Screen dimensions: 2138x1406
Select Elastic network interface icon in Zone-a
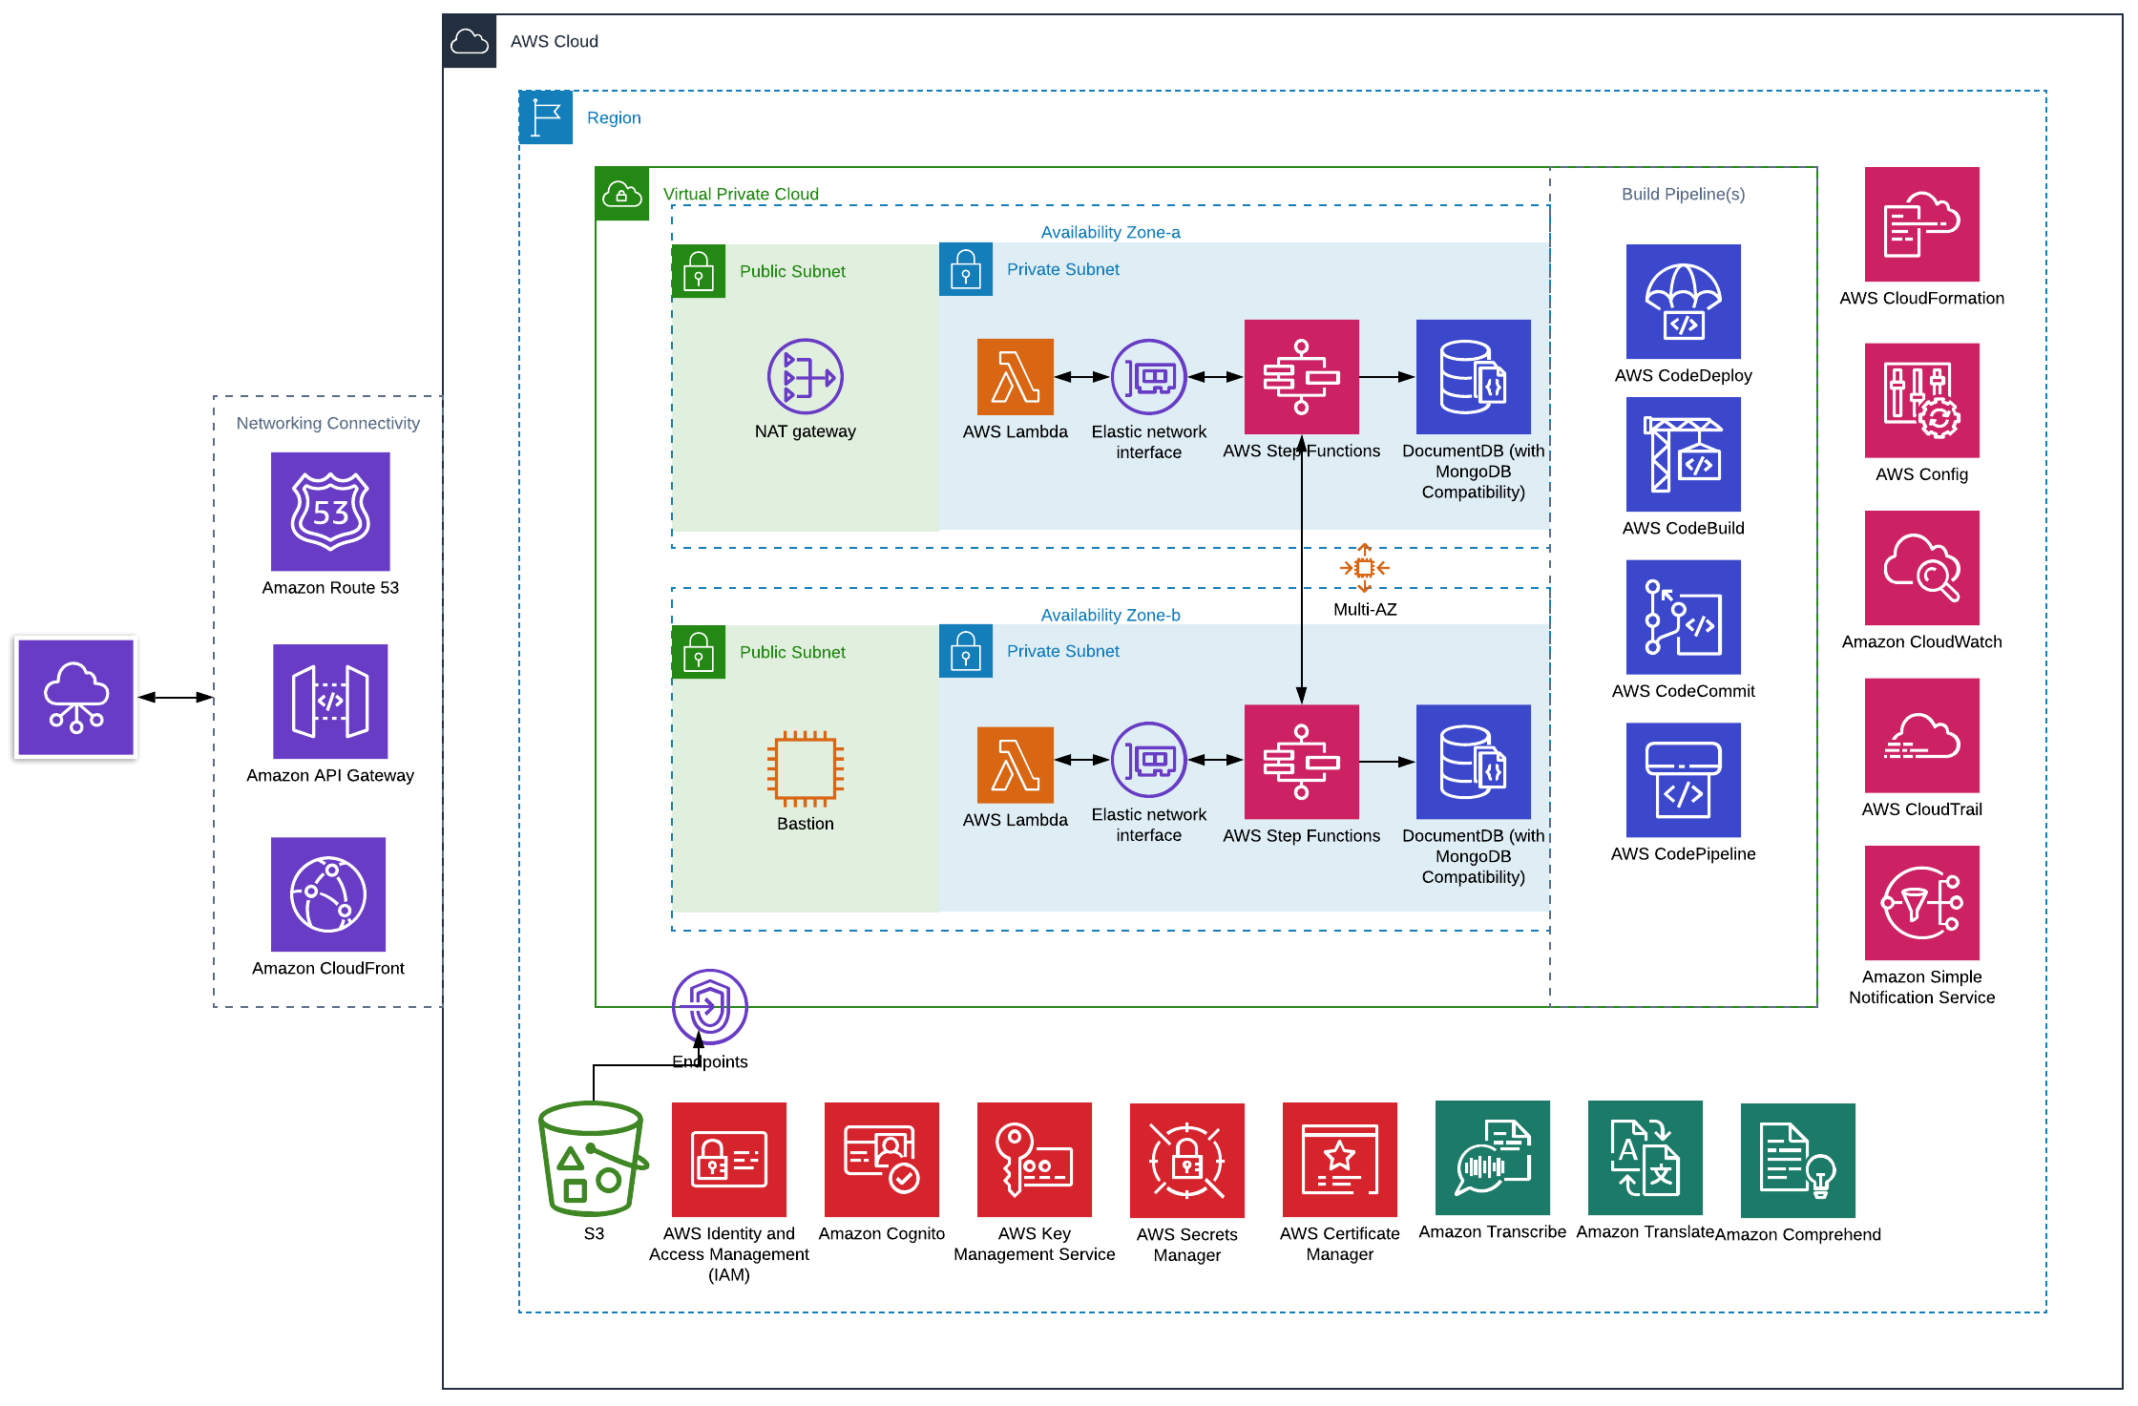[x=1149, y=377]
